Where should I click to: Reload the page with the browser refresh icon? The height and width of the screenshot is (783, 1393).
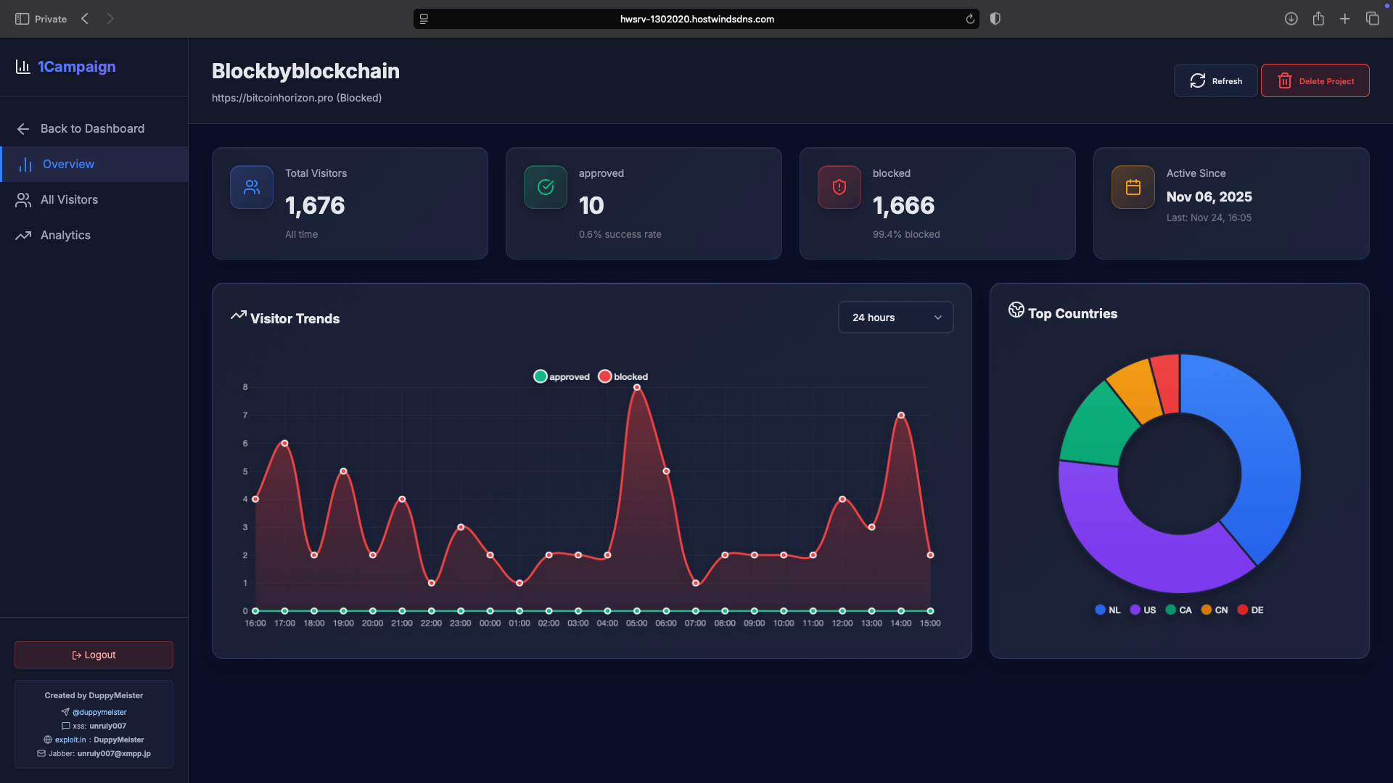click(x=970, y=19)
